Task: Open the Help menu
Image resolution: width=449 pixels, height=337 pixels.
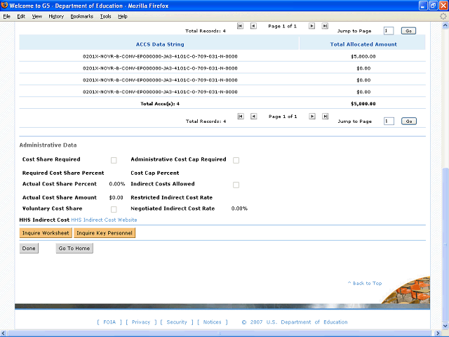Action: 123,17
